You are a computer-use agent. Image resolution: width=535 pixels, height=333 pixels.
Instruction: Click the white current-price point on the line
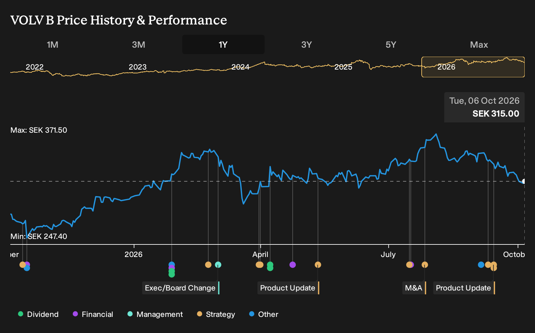[x=524, y=181]
